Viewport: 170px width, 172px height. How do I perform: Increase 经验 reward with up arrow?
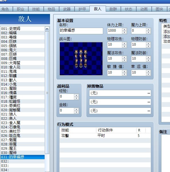pyautogui.click(x=76, y=95)
